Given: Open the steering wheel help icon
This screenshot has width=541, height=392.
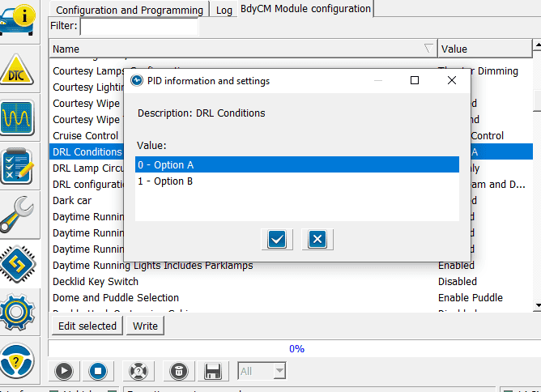Looking at the screenshot, I should (x=16, y=361).
